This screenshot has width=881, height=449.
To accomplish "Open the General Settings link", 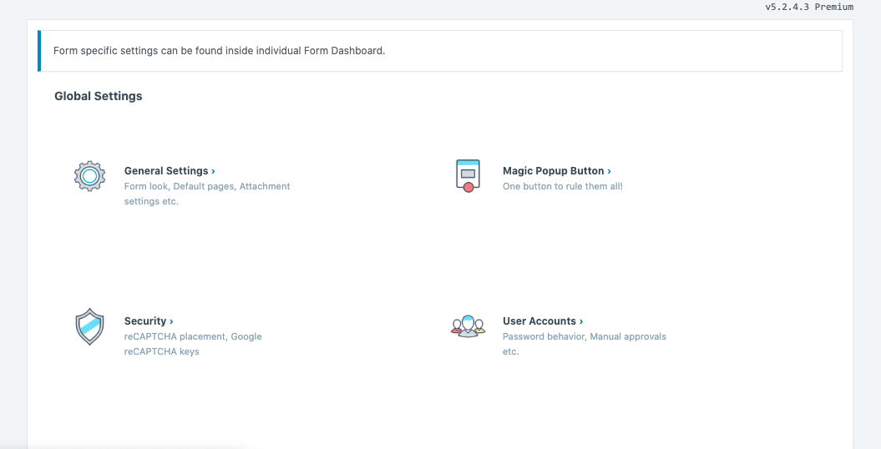I will 166,171.
